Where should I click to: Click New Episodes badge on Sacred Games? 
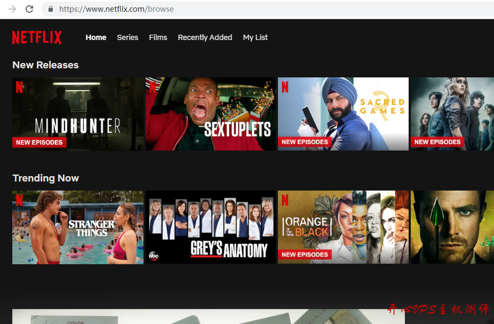point(305,142)
